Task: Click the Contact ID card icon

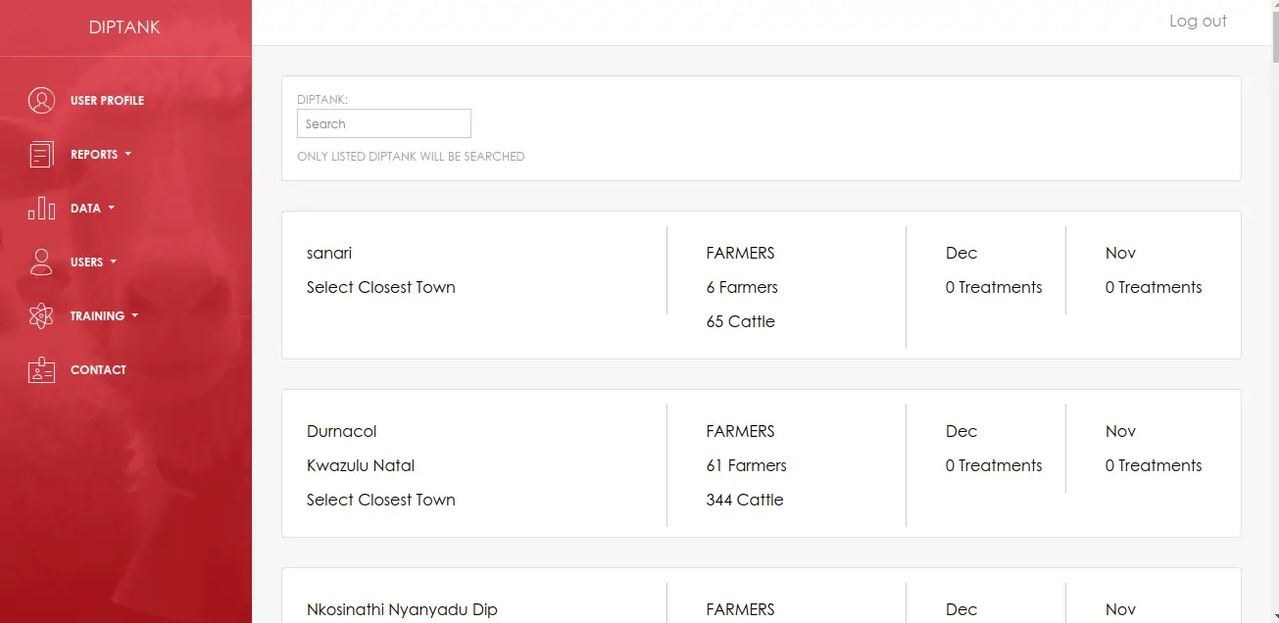Action: point(41,369)
